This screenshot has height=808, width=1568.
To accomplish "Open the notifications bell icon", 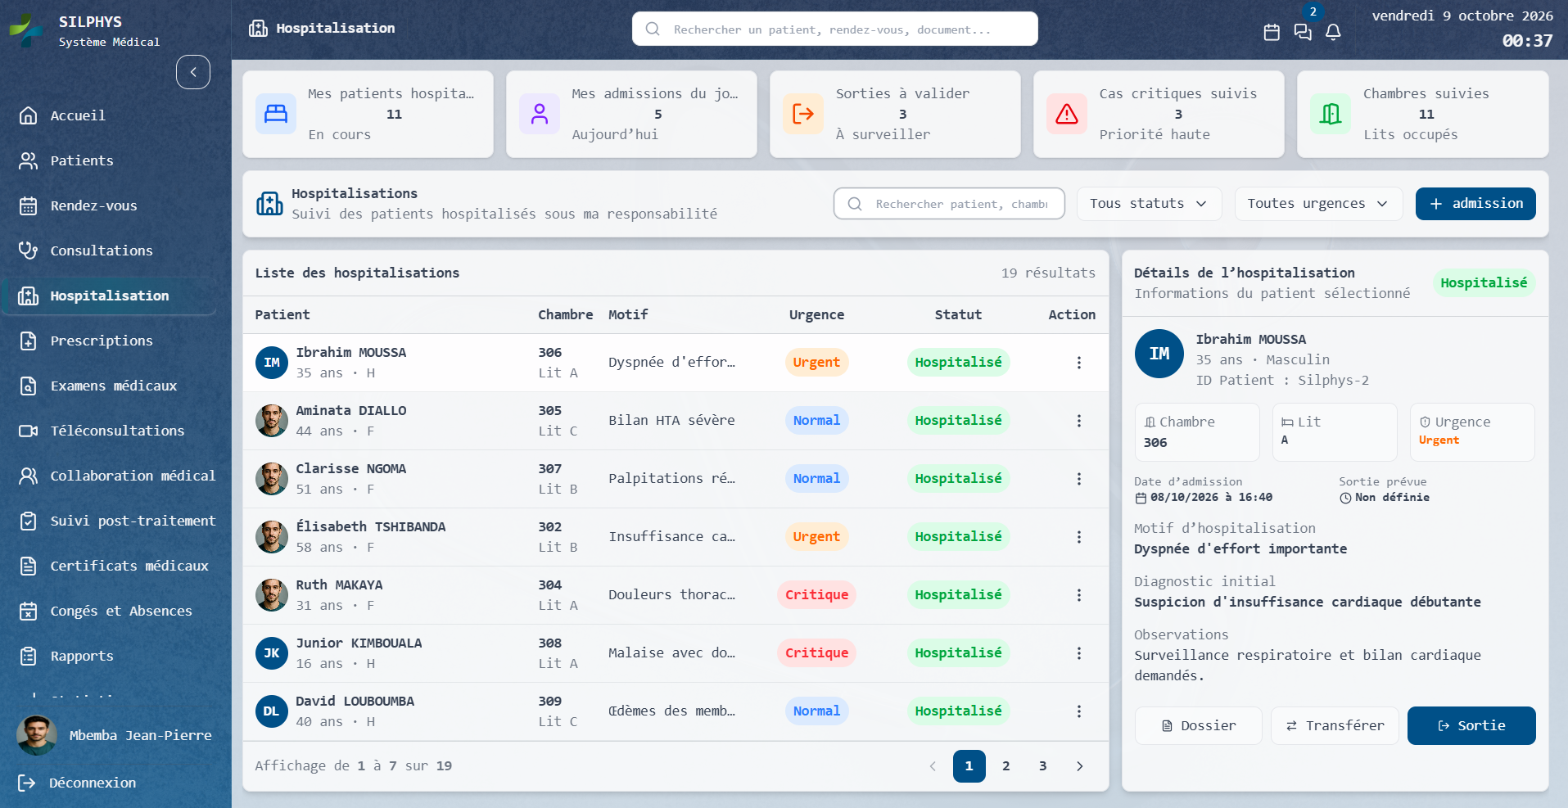I will [1333, 32].
